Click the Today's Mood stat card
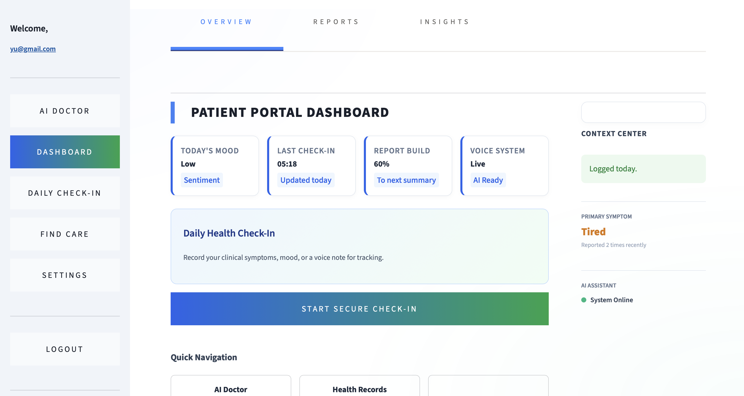This screenshot has width=744, height=396. [215, 166]
